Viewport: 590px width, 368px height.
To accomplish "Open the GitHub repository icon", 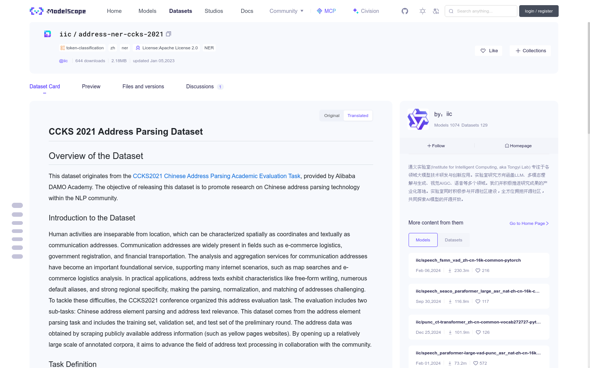I will [405, 11].
